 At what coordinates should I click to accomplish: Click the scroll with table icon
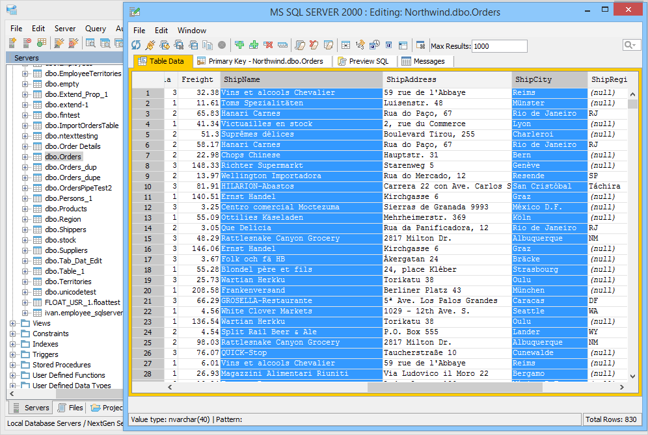(x=329, y=45)
